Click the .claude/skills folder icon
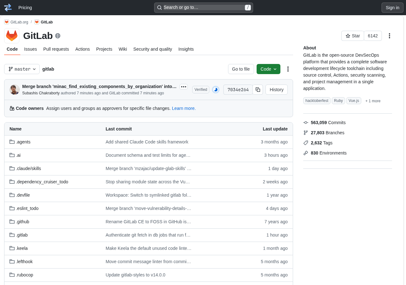 click(12, 168)
